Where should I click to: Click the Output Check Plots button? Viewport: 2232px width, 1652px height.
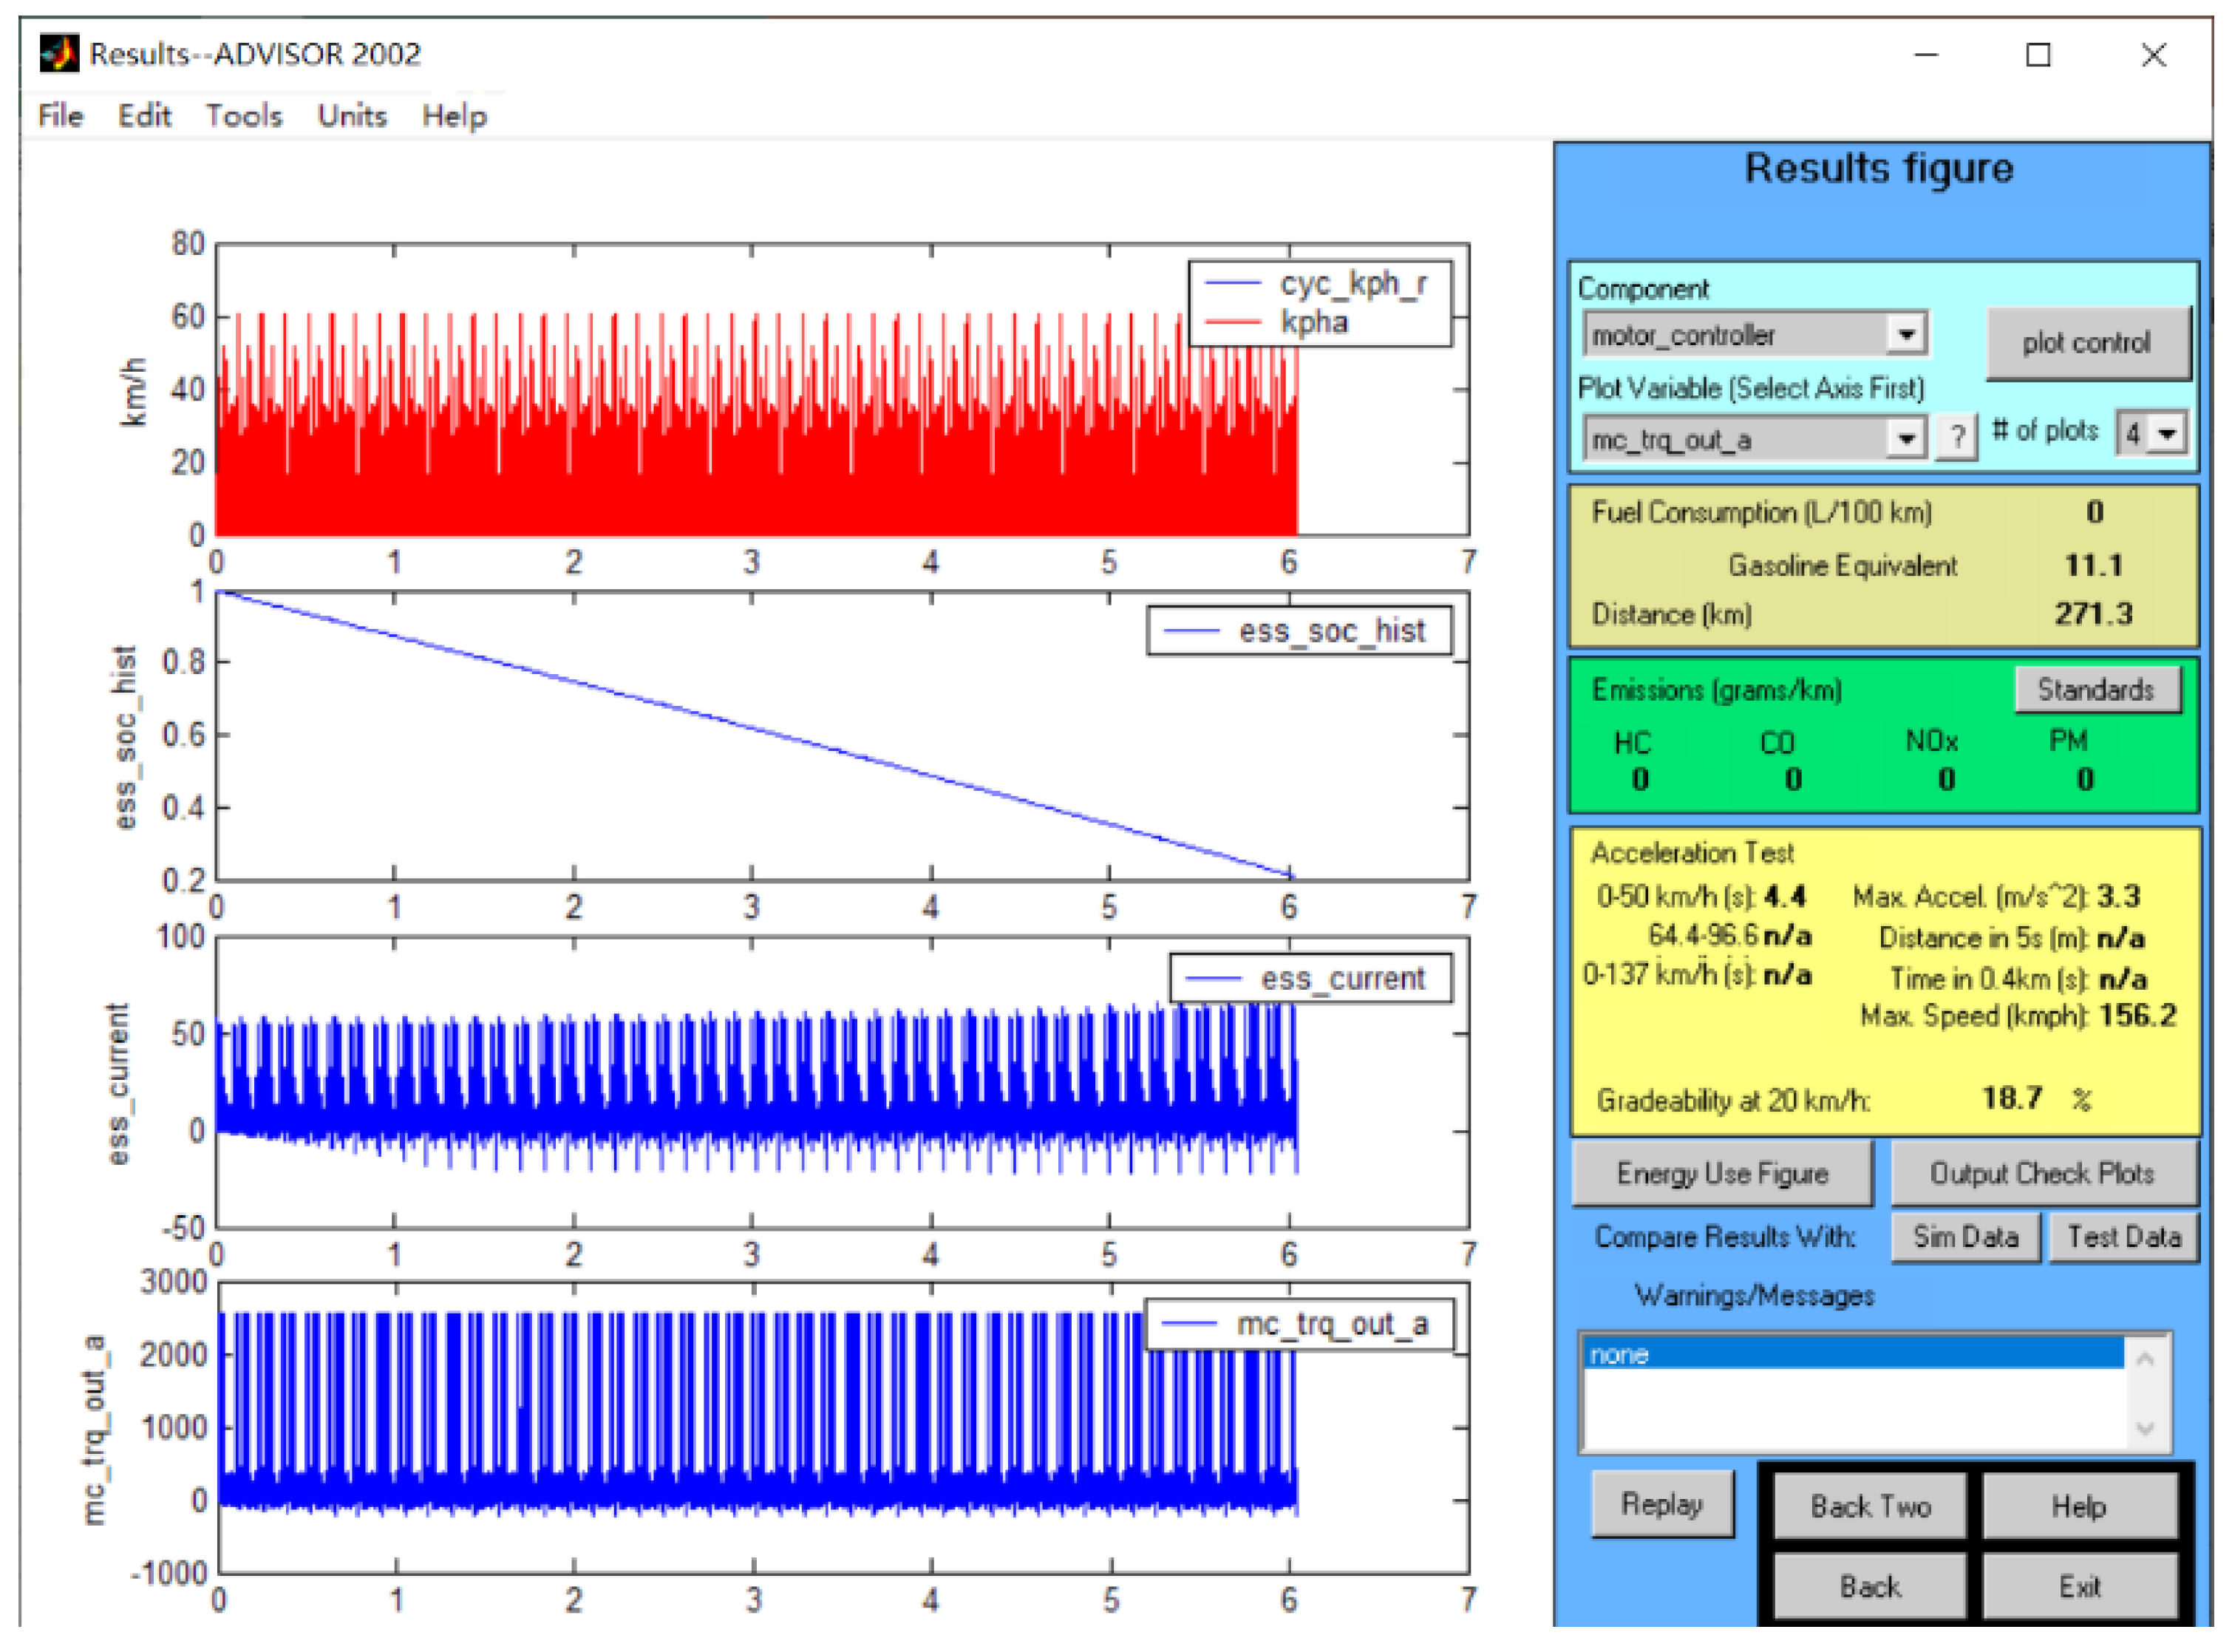tap(2041, 1173)
